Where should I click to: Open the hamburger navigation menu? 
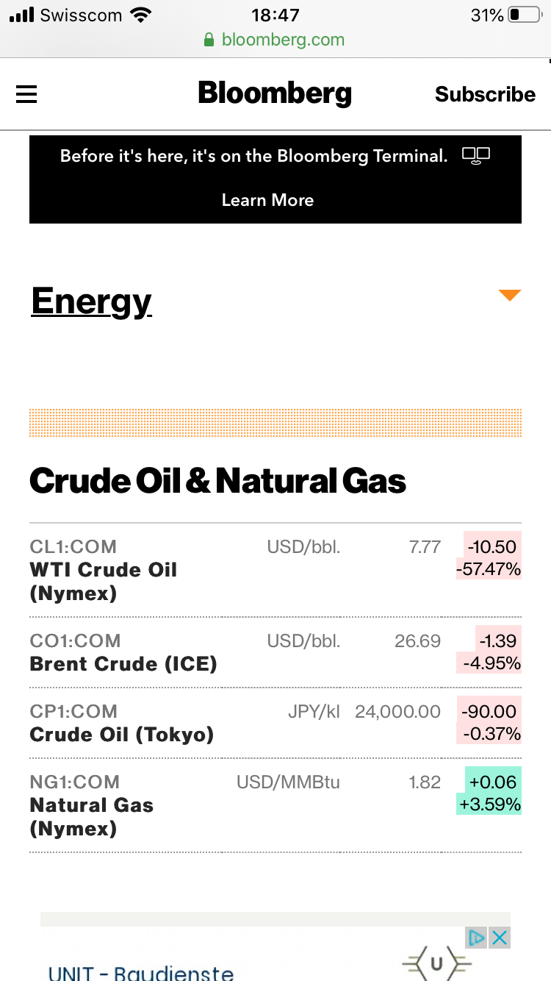26,94
